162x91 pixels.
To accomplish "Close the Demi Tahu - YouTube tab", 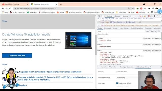I will tap(28, 4).
